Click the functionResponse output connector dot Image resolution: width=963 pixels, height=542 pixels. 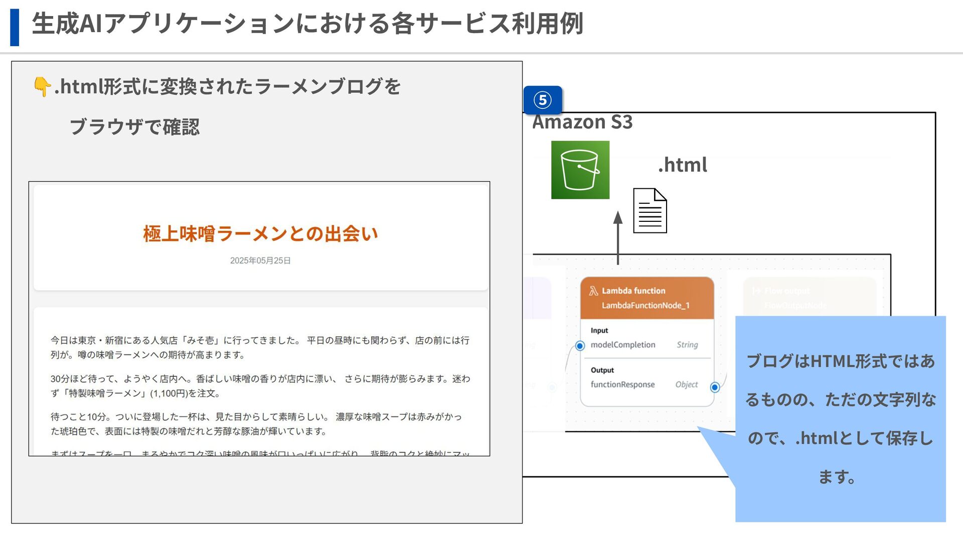click(x=715, y=387)
